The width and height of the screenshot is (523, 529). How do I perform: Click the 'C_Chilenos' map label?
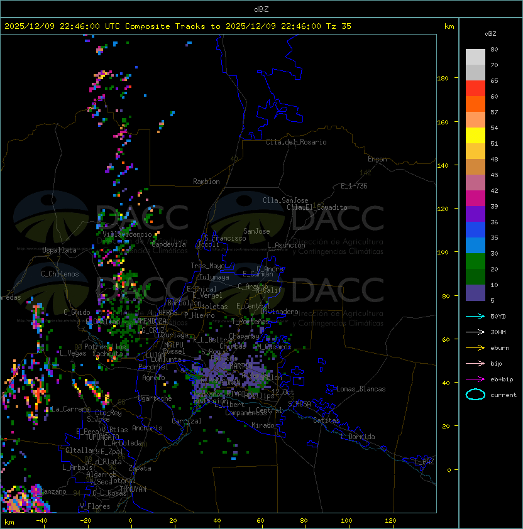click(60, 274)
